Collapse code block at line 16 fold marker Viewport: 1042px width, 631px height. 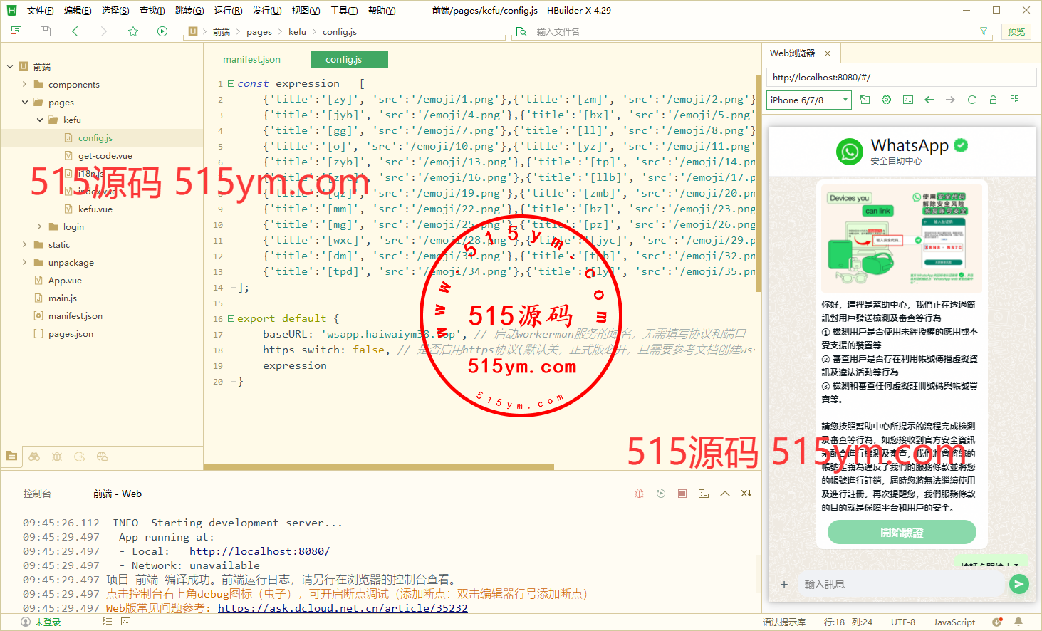pyautogui.click(x=231, y=318)
